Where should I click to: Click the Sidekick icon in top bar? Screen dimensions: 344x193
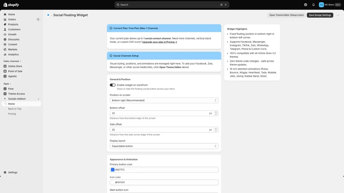306,5
